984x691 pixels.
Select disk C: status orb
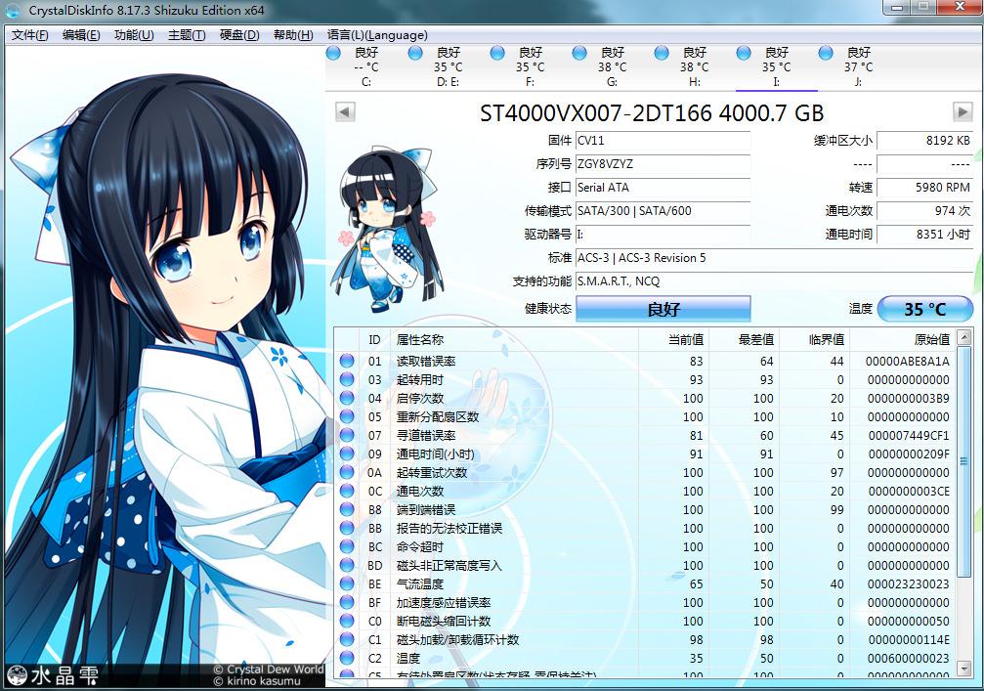pos(333,54)
